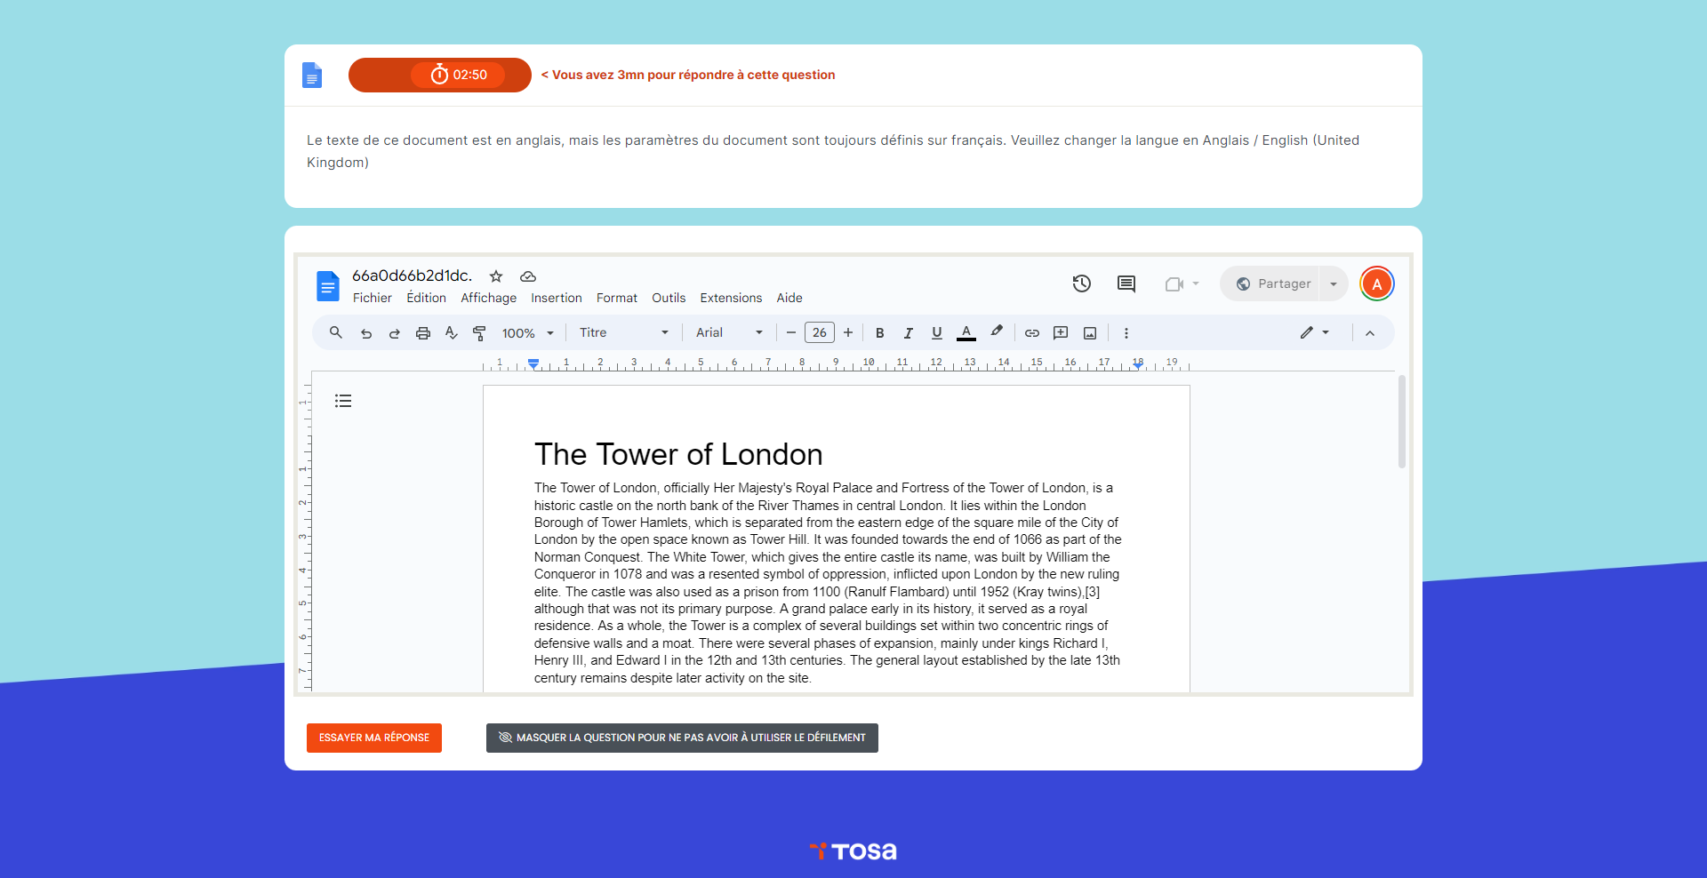The height and width of the screenshot is (878, 1707).
Task: Open the Outils menu
Action: pos(668,298)
